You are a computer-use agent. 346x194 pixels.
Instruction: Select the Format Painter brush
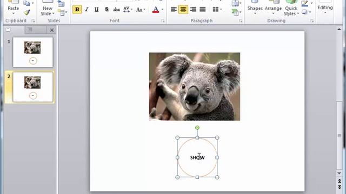pyautogui.click(x=27, y=12)
